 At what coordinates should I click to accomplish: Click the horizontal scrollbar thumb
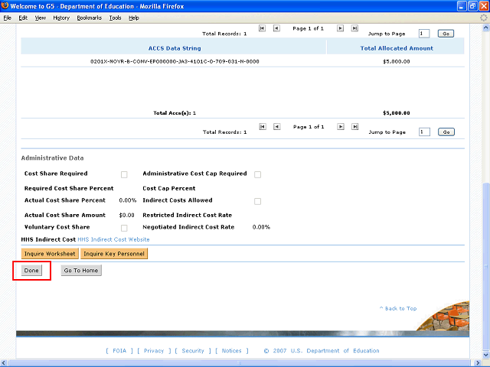(x=239, y=363)
